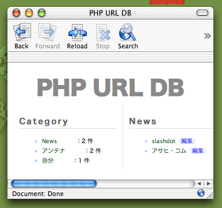Open the アンテナ category link

53,151
